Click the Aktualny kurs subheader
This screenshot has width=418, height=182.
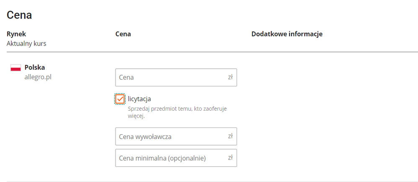pos(26,44)
